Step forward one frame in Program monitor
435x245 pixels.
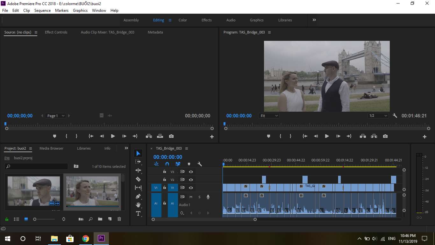pos(338,136)
